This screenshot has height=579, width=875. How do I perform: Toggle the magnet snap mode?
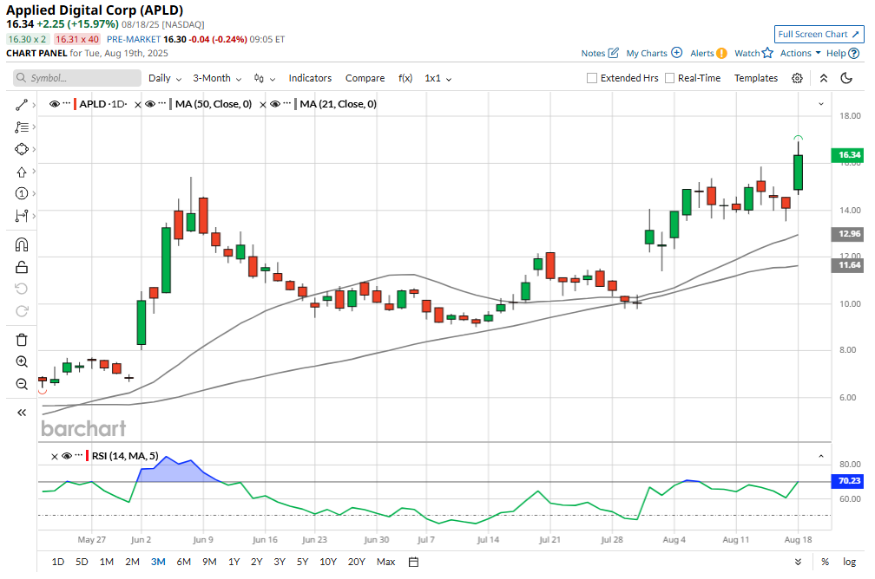(21, 244)
